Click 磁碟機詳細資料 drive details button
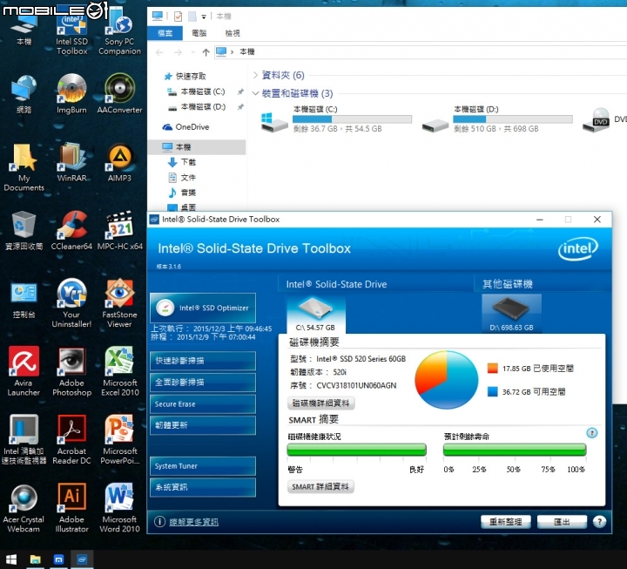Image resolution: width=627 pixels, height=569 pixels. [320, 403]
